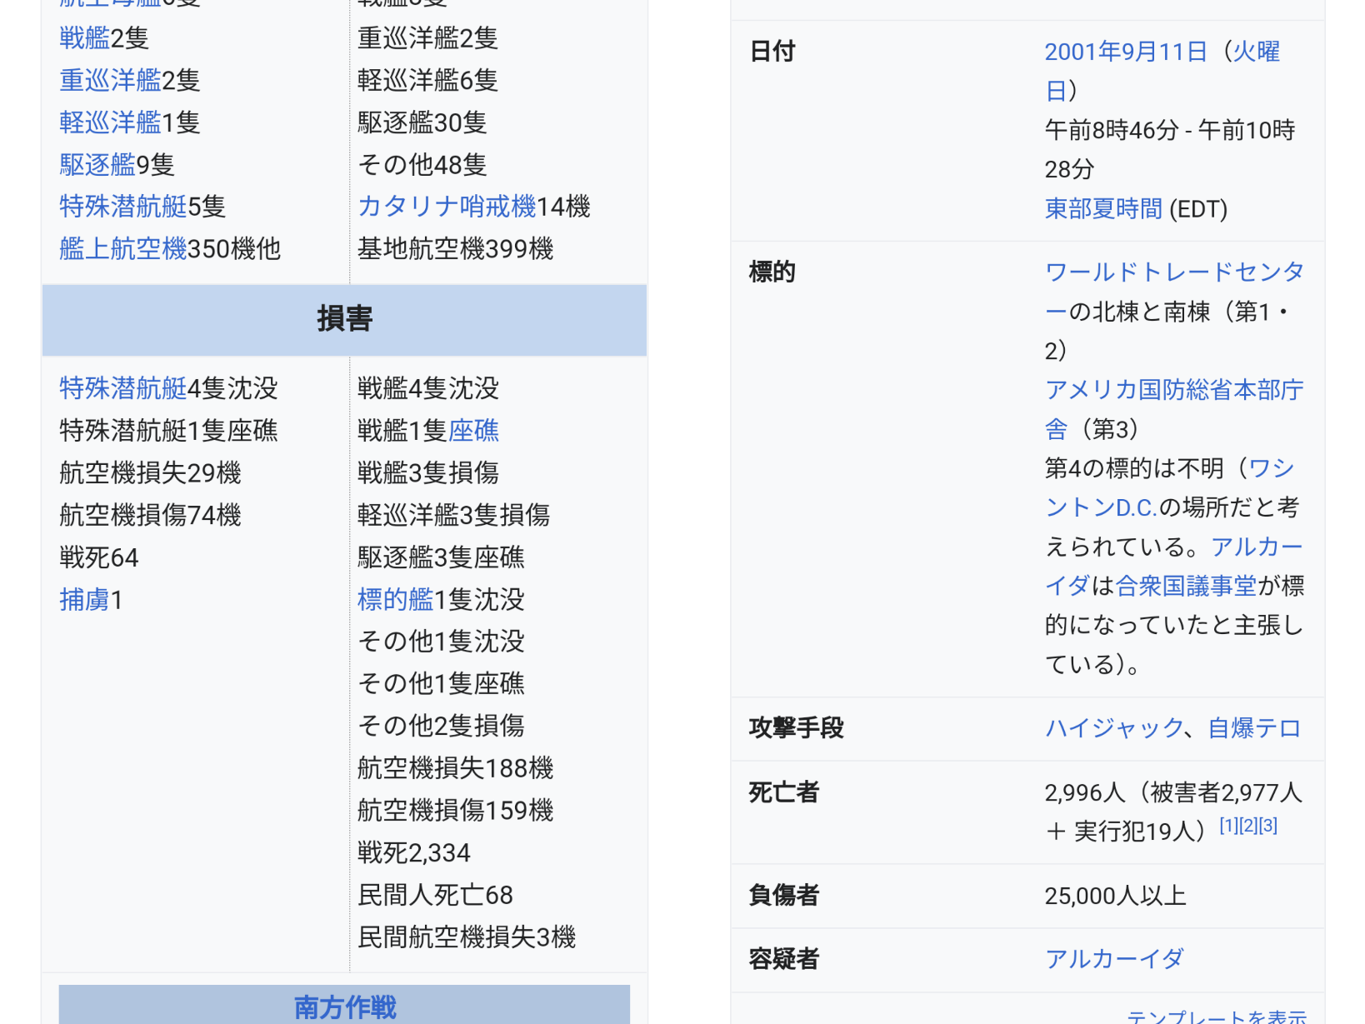1365x1024 pixels.
Task: Open the 東部夏時間 link
Action: pos(1103,209)
